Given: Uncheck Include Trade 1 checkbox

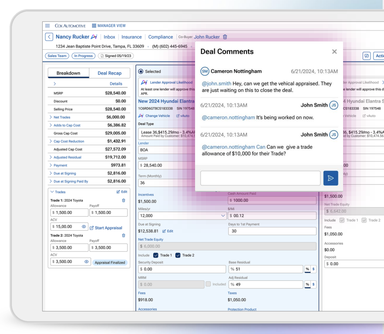Looking at the screenshot, I should click(x=156, y=255).
